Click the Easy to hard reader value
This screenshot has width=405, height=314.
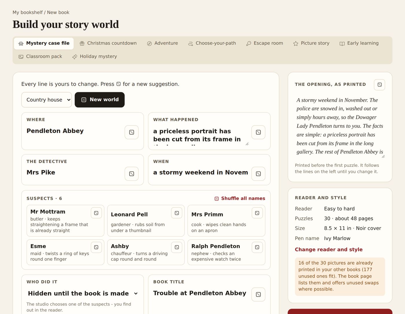339,209
